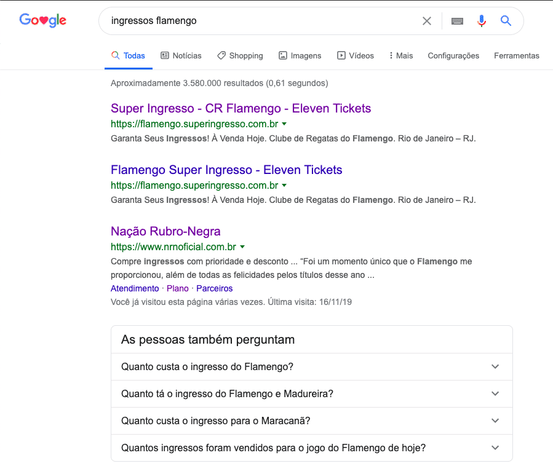This screenshot has height=466, width=553.
Task: Open the Mais menu
Action: point(401,56)
